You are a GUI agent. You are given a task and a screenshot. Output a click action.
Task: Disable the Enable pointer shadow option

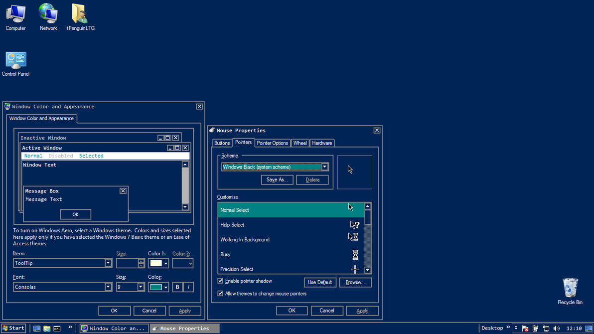click(220, 281)
